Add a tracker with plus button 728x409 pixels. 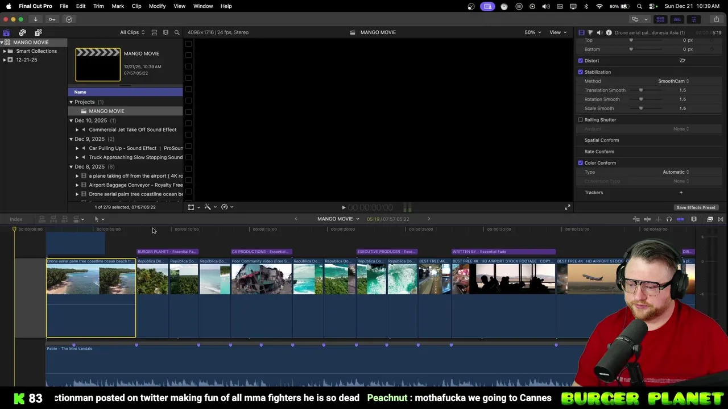pyautogui.click(x=681, y=193)
